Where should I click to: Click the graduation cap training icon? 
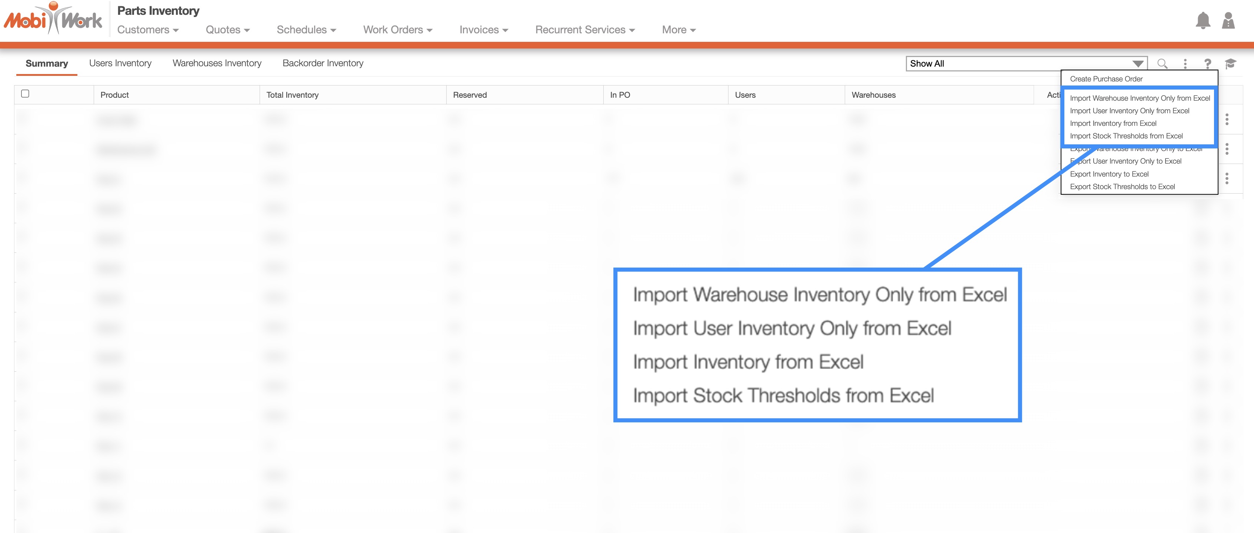coord(1230,64)
